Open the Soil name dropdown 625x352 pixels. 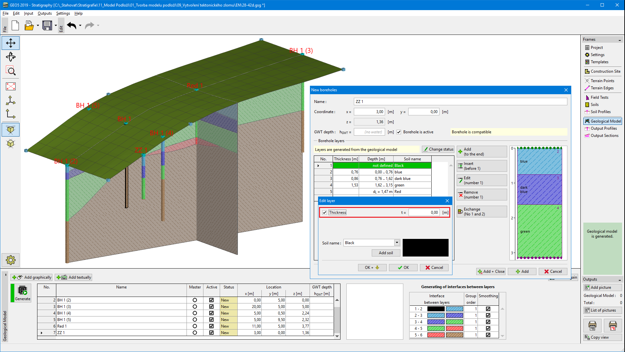click(x=397, y=242)
